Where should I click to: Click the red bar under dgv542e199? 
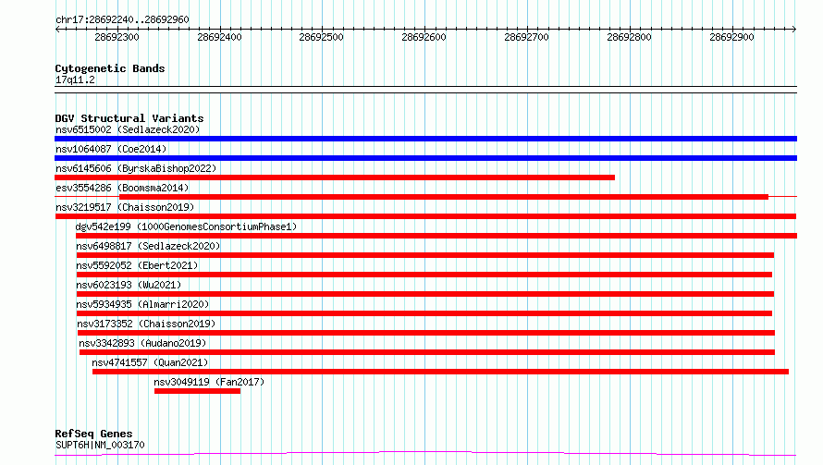pos(436,236)
